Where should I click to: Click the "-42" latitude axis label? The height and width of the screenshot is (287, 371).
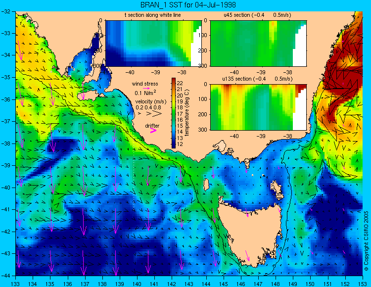tap(6, 232)
